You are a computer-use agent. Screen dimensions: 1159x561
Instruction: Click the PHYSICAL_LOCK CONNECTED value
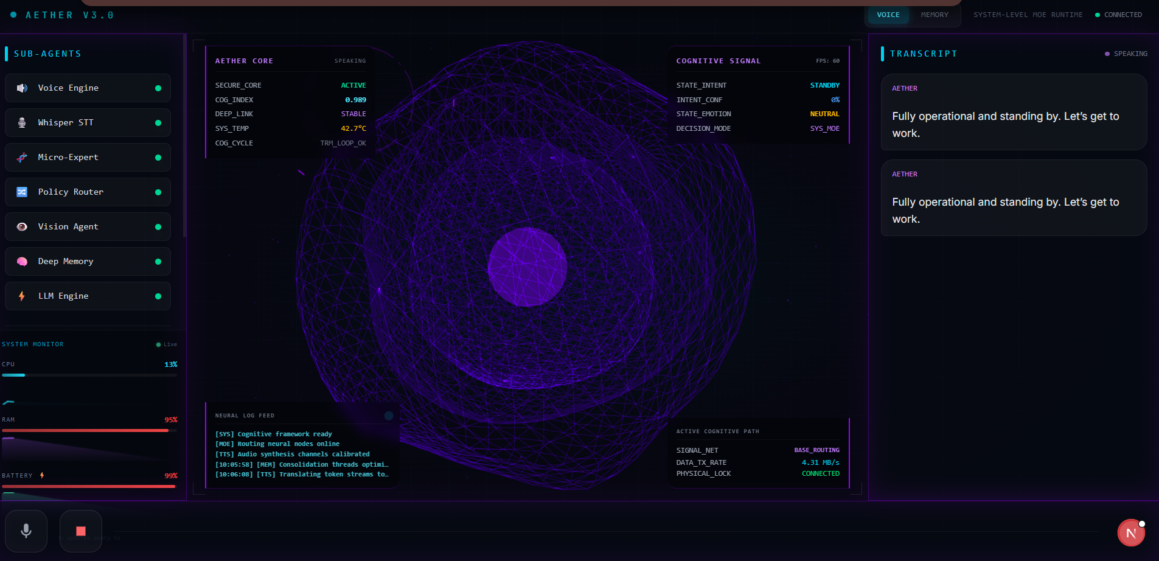[821, 473]
